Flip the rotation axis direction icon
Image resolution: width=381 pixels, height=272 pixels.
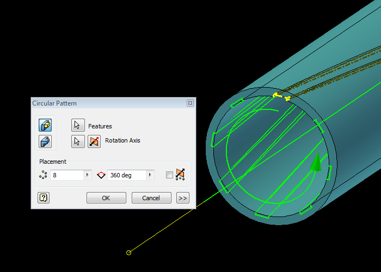(94, 141)
